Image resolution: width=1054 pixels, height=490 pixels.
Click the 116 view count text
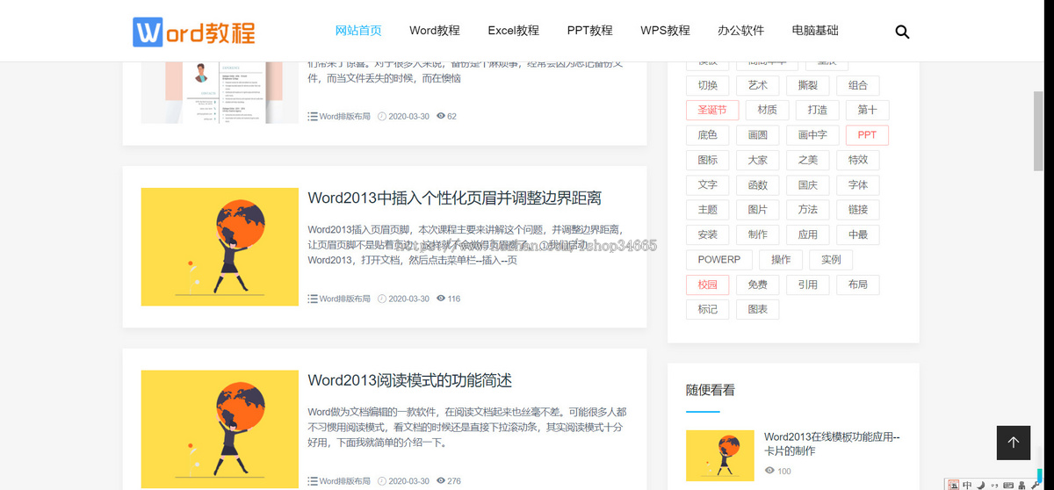[454, 299]
